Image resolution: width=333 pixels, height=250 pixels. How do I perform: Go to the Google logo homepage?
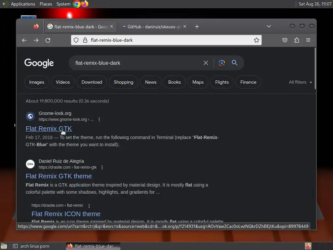tap(39, 63)
